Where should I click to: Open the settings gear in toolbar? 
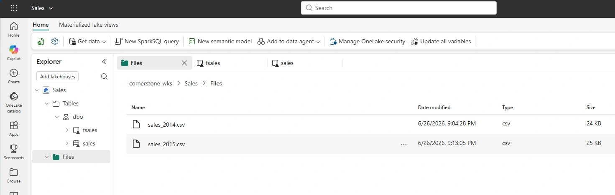click(x=55, y=41)
